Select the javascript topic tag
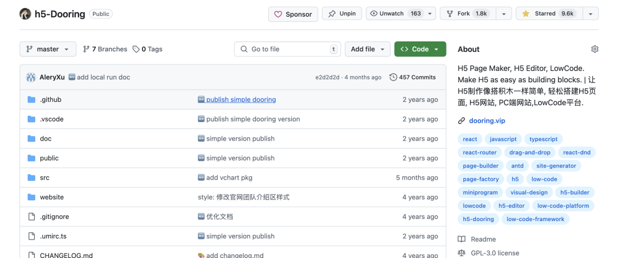 tap(504, 139)
